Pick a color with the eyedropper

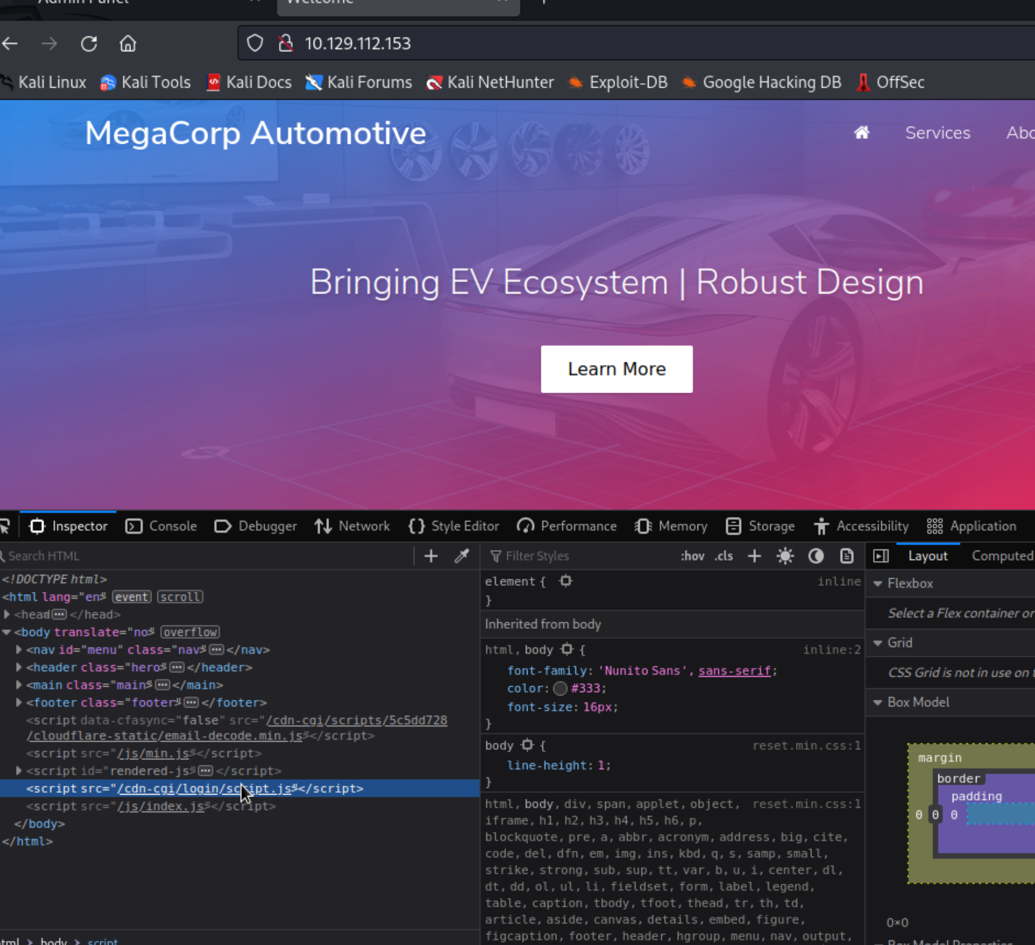461,556
